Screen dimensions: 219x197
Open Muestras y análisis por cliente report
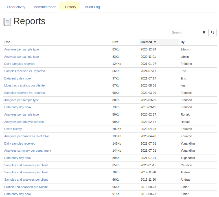point(24,85)
